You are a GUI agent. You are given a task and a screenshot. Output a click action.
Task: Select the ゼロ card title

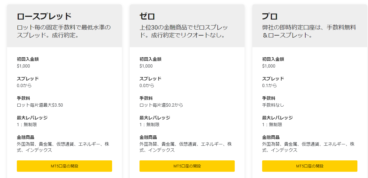147,16
